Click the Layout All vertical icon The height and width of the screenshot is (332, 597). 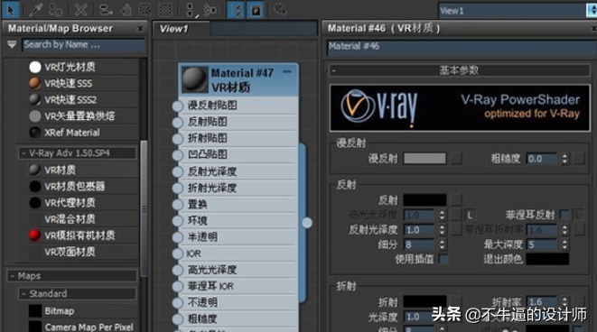pos(191,10)
